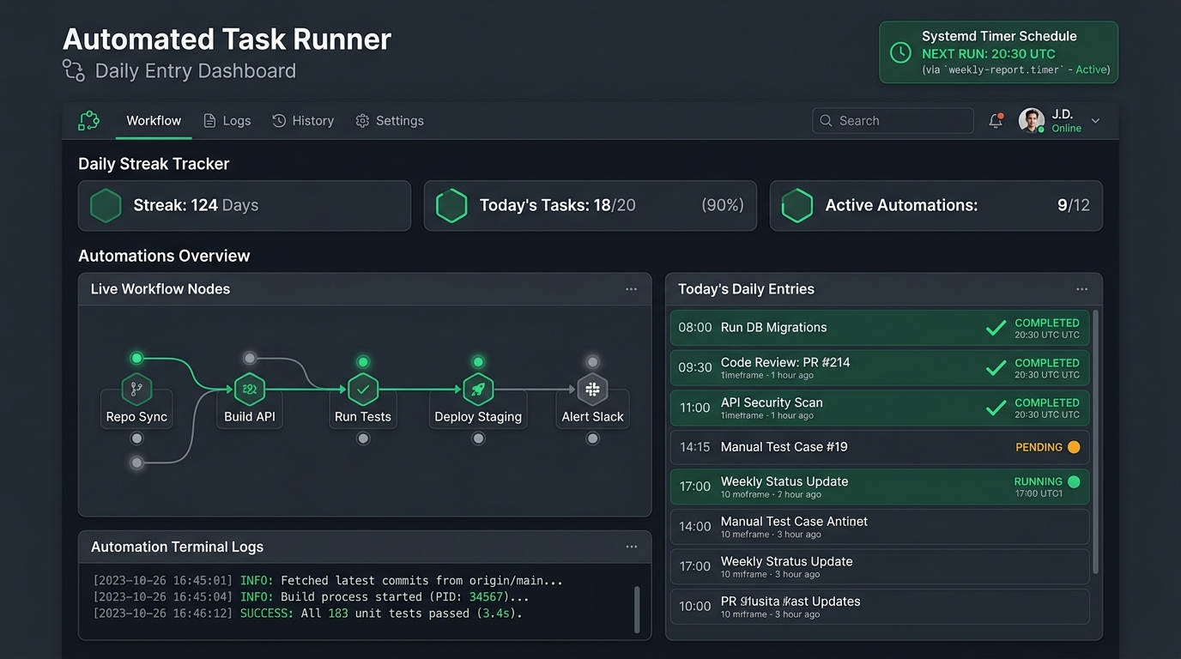
Task: Click the clock icon in Systemd Timer card
Action: [900, 52]
